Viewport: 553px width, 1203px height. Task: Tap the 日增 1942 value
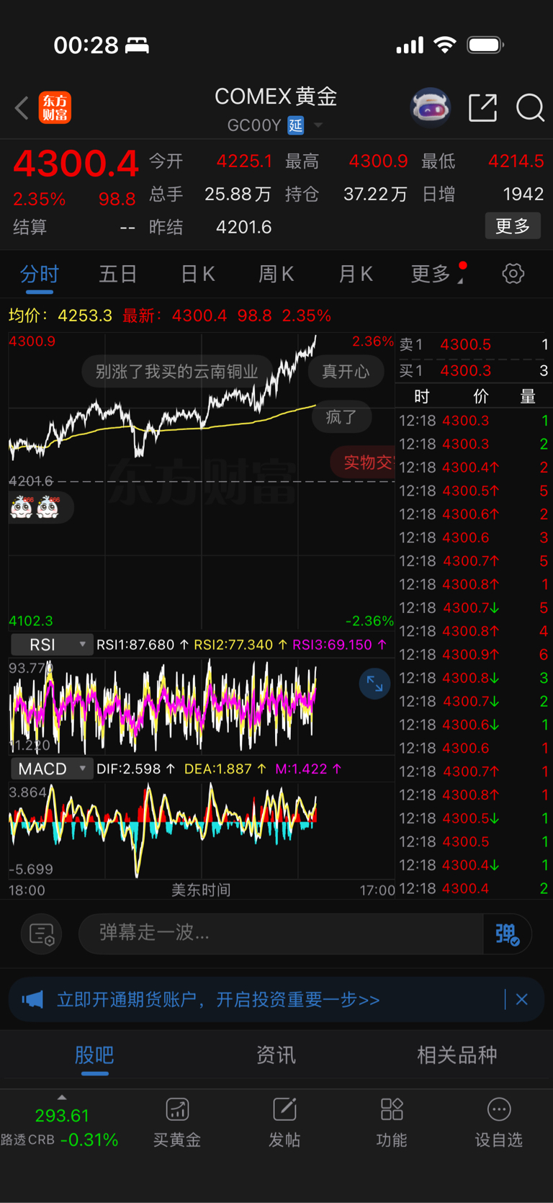coord(523,194)
